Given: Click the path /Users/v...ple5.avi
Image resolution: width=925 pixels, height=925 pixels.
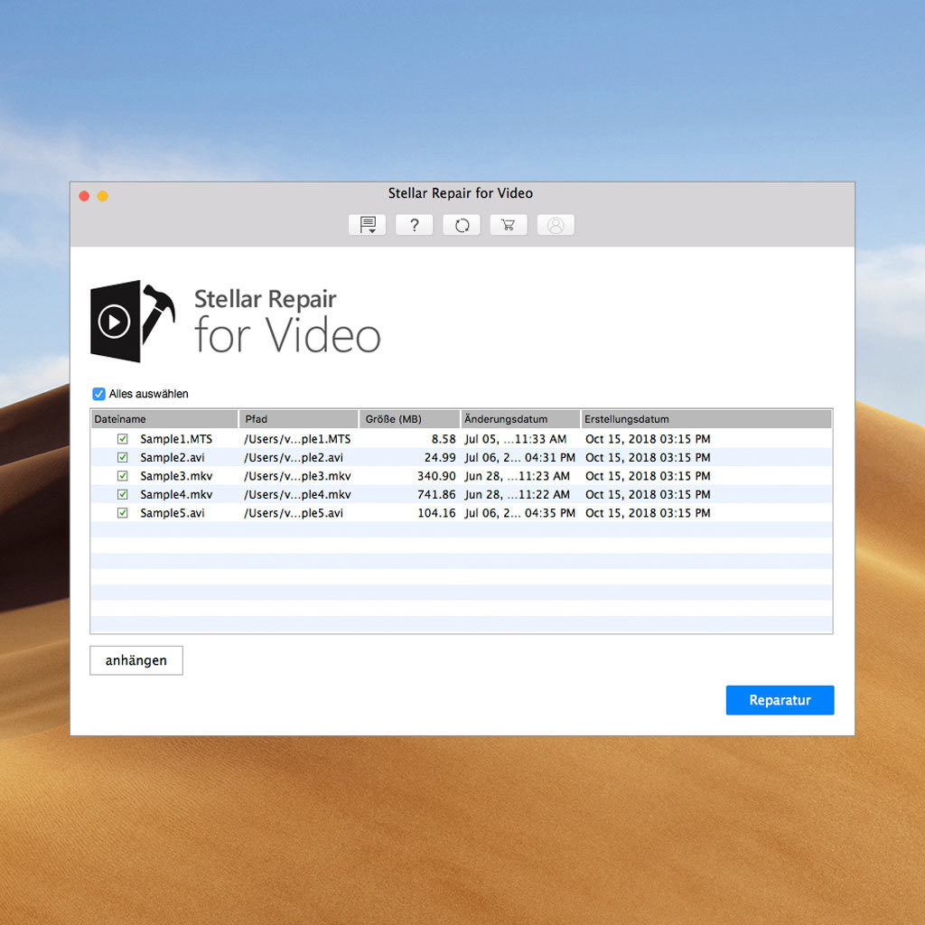Looking at the screenshot, I should 294,513.
